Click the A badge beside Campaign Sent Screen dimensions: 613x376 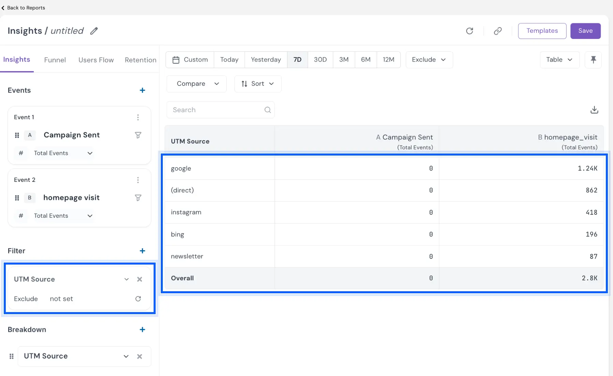click(x=30, y=135)
